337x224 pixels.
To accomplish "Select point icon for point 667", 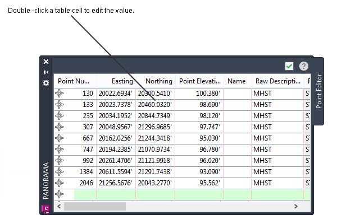I will (x=60, y=138).
